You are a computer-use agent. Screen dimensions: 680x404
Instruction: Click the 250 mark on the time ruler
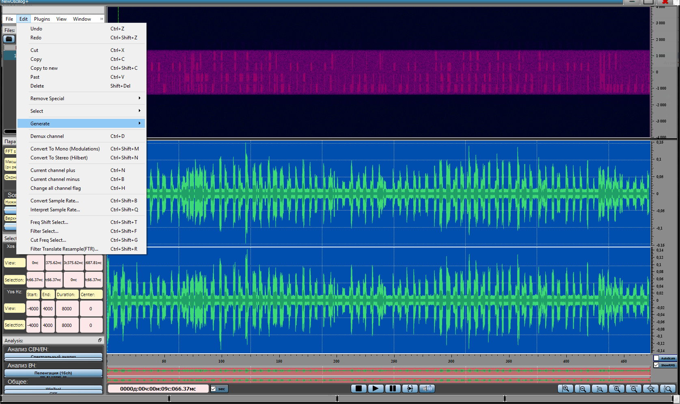pyautogui.click(x=394, y=361)
